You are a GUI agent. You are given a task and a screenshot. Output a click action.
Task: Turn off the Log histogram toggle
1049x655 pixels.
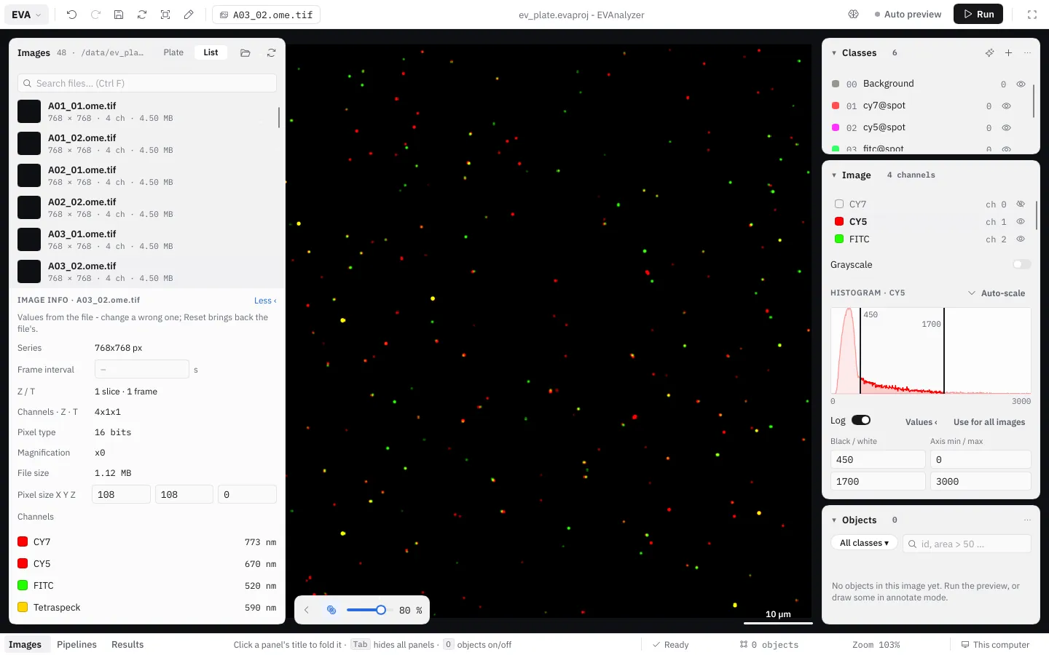[861, 421]
